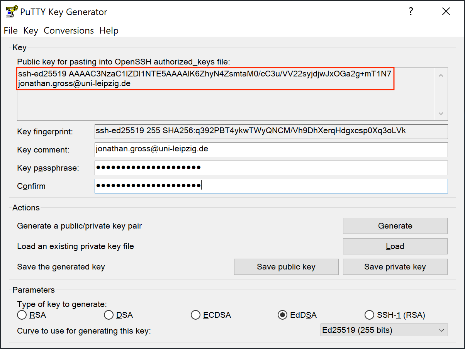Click 'Load an existing private key file' text
Viewport: 465px width, 349px height.
pos(76,246)
